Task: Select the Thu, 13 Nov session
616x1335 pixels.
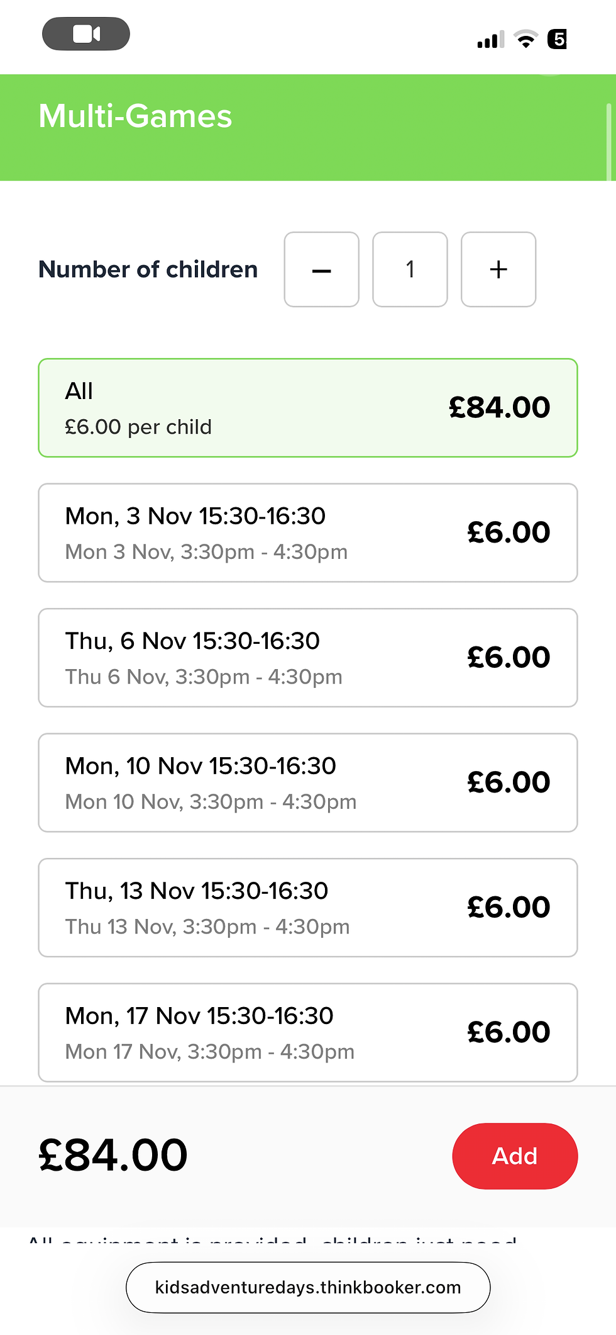Action: coord(308,908)
